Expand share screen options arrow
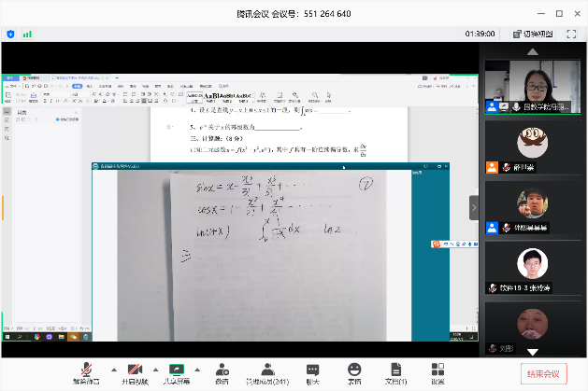The image size is (588, 391). point(198,370)
